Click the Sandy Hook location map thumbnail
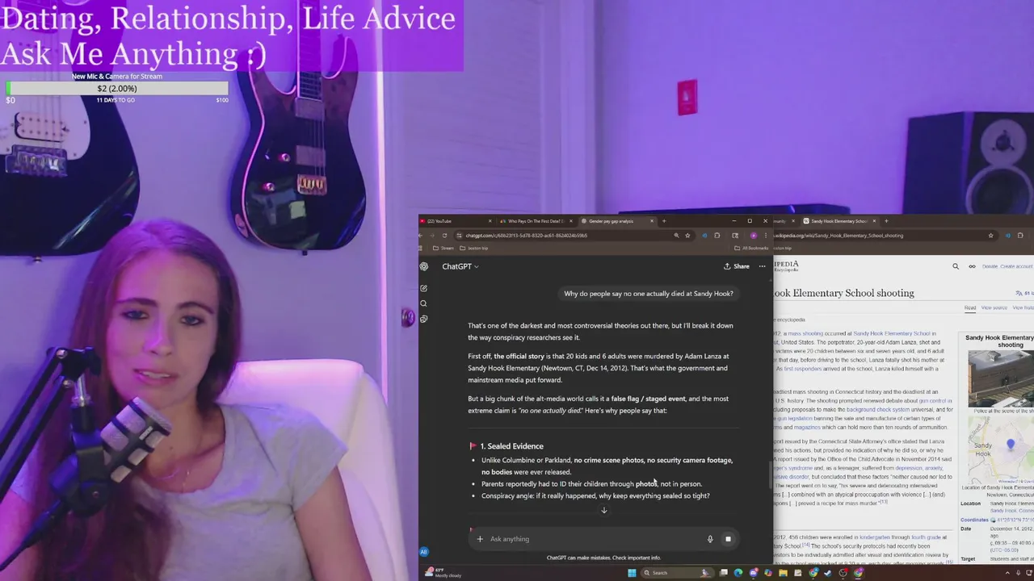This screenshot has width=1034, height=581. pyautogui.click(x=1000, y=450)
